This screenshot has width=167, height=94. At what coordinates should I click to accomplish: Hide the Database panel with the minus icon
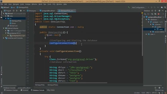(x=163, y=11)
